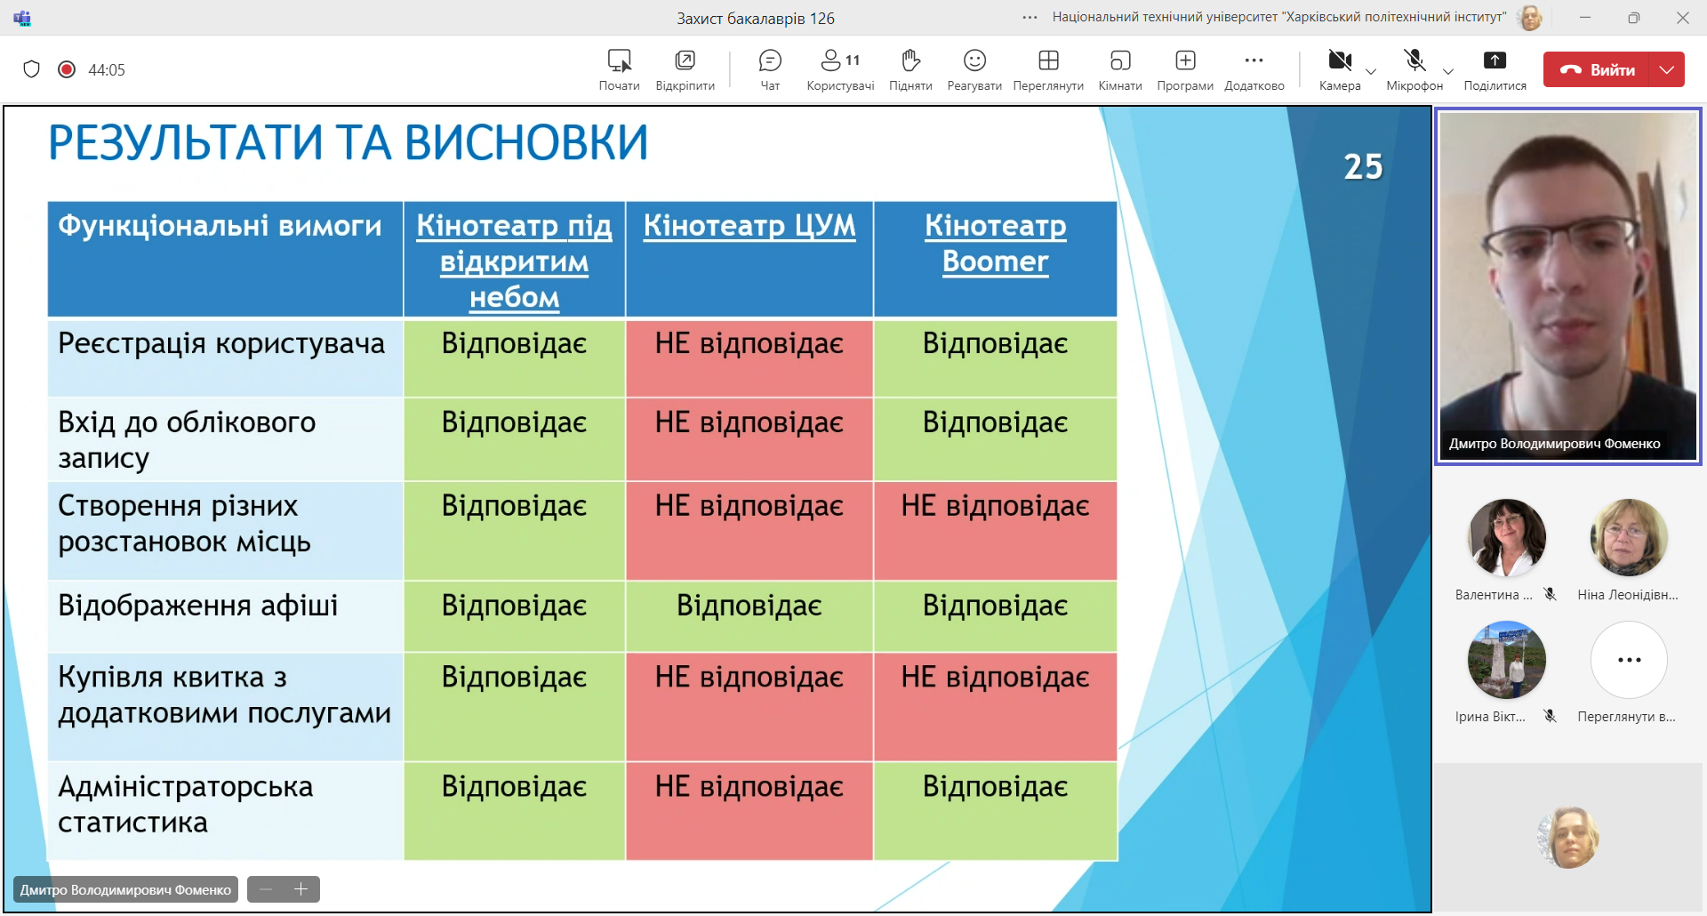The height and width of the screenshot is (916, 1707).
Task: Share screen via Поділитися
Action: point(1495,69)
